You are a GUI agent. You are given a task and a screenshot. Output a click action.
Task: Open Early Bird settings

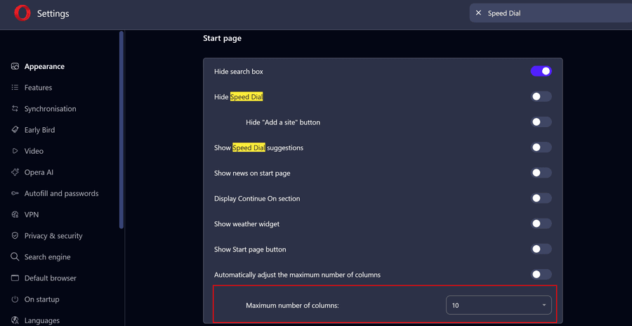(39, 130)
